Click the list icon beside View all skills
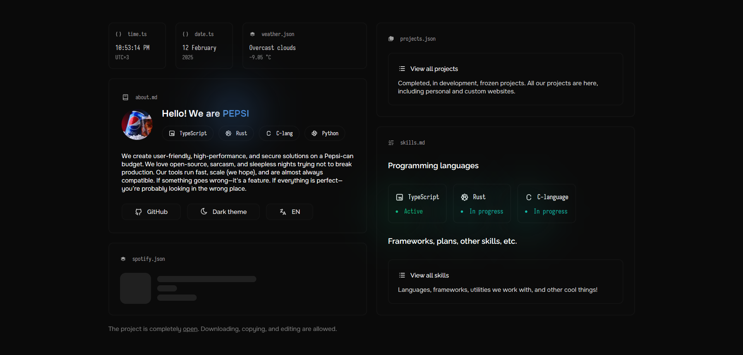The height and width of the screenshot is (355, 743). tap(402, 276)
